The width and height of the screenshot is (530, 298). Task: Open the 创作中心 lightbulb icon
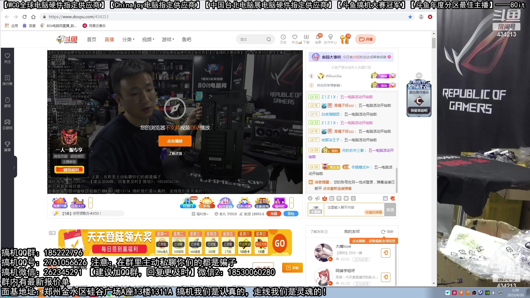[330, 39]
